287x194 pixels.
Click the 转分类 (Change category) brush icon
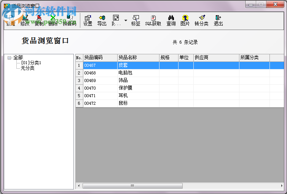[x=201, y=20]
